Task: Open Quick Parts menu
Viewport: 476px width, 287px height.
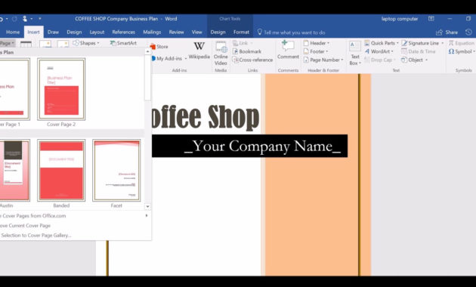Action: (382, 43)
